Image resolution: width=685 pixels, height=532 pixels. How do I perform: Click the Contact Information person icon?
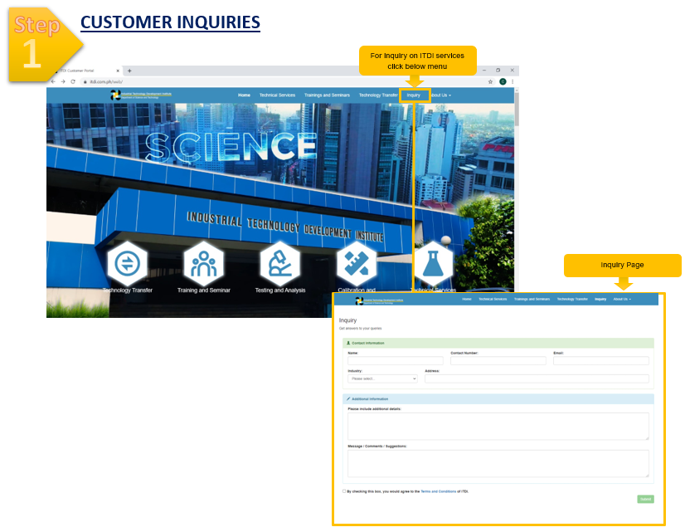[348, 343]
